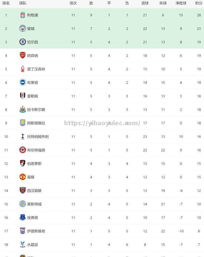Select the 积分 column header

point(199,3)
